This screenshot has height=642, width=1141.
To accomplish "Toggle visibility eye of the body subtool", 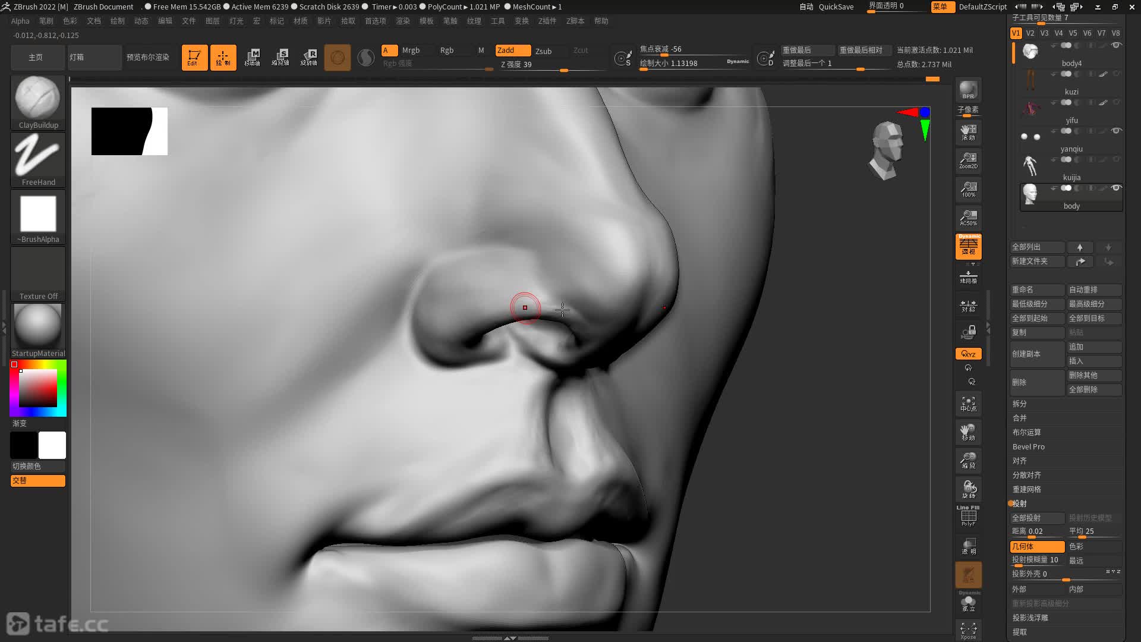I will tap(1116, 188).
